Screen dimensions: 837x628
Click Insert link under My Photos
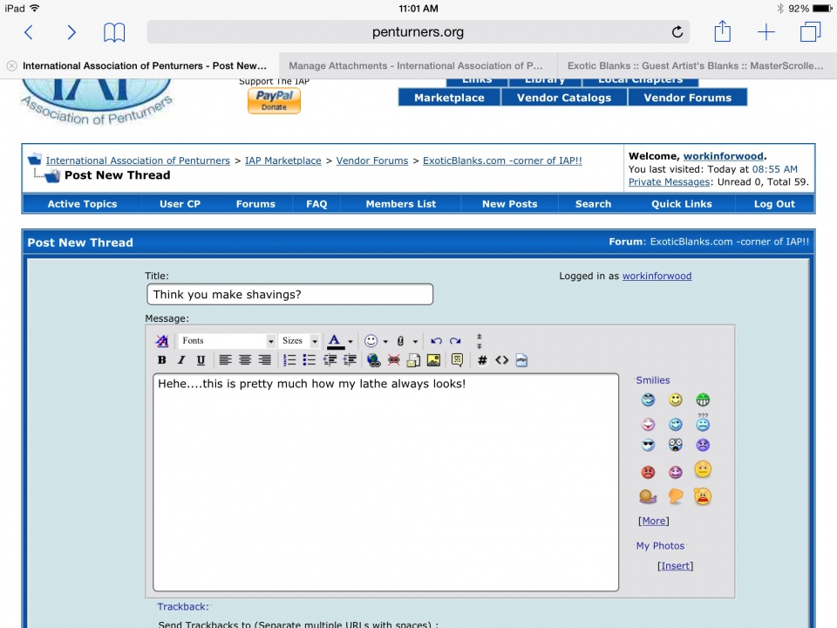[x=675, y=565]
